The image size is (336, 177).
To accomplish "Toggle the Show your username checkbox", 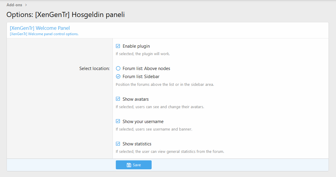I will pos(118,121).
